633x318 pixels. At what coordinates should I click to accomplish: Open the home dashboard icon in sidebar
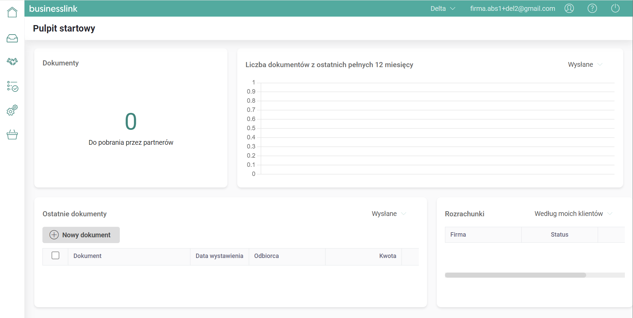pyautogui.click(x=12, y=12)
